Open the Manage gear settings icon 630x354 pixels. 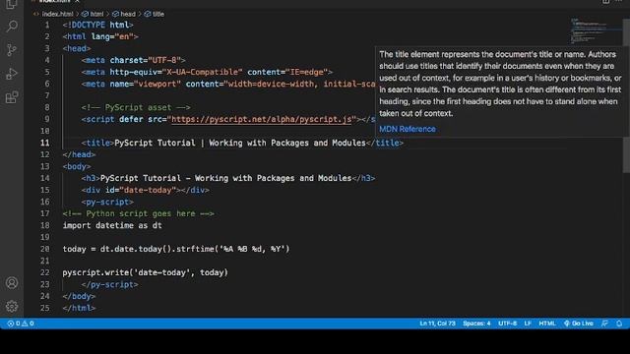pos(12,307)
